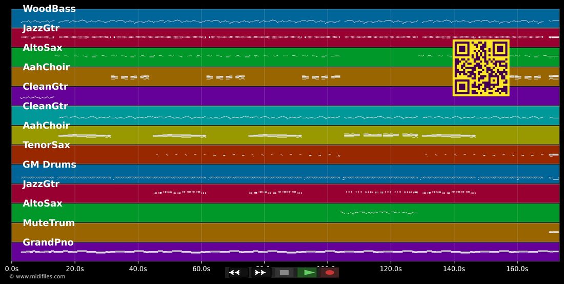Click the 0.0s time axis label
Screen dimensions: 564x284
[x=12, y=269]
